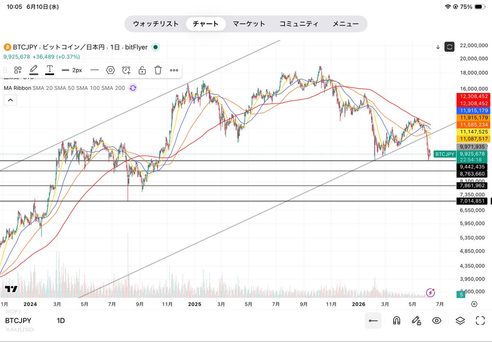This screenshot has height=342, width=492.
Task: Toggle lock all drawings pencil-lock icon
Action: click(416, 320)
